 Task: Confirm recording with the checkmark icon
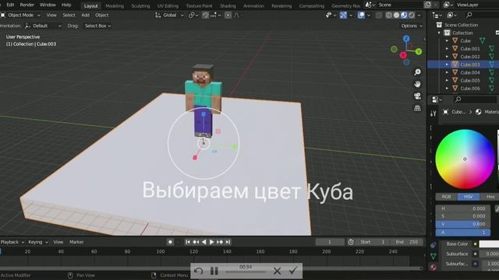click(x=293, y=271)
